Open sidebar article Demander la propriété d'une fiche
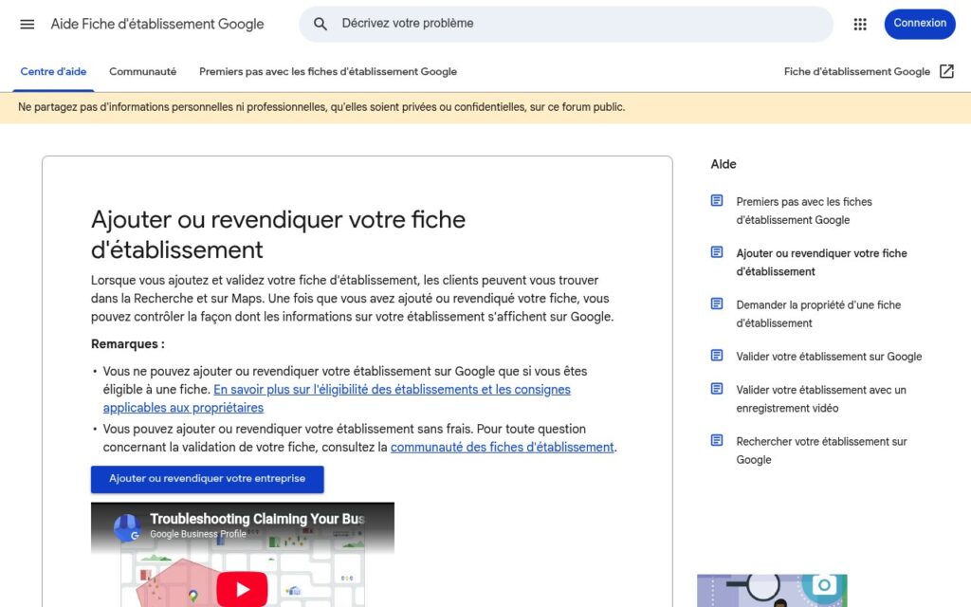The width and height of the screenshot is (971, 607). 818,314
